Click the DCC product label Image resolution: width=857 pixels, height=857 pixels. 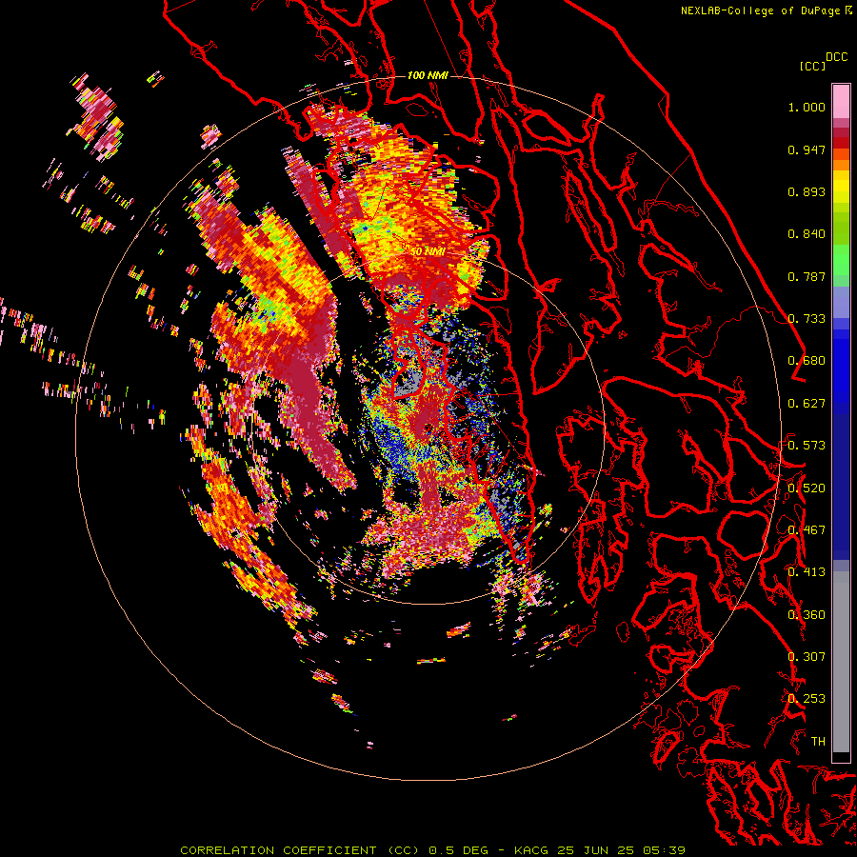[x=836, y=57]
